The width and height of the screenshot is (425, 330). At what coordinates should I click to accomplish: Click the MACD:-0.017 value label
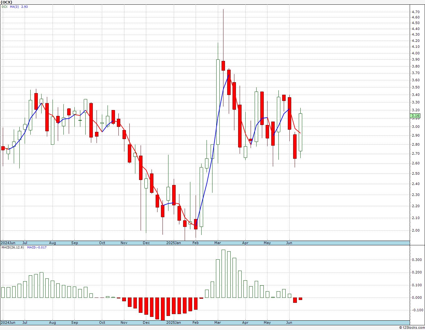37,247
